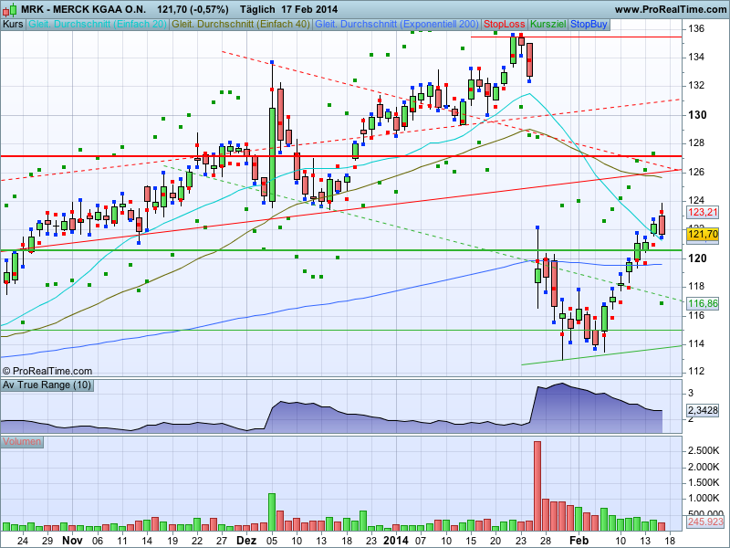Click the candlestick icon before MRK title
The image size is (730, 548).
click(x=10, y=9)
